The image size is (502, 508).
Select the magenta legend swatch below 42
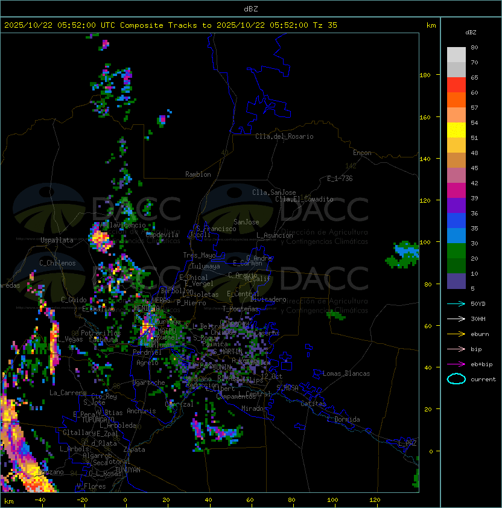pos(456,191)
